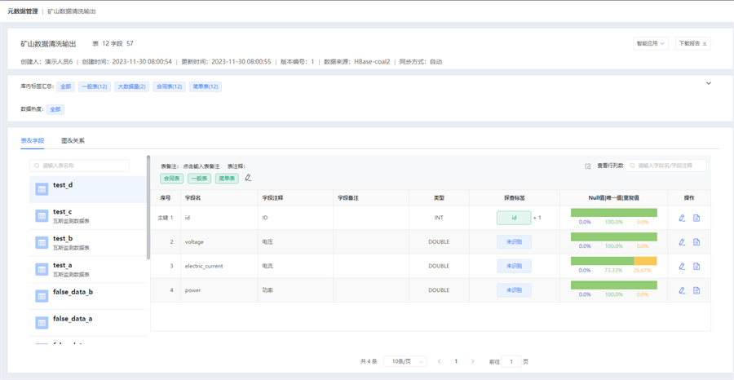Click pencil icon beside 简单表 tag
Screen dimensions: 734x380
(x=248, y=178)
